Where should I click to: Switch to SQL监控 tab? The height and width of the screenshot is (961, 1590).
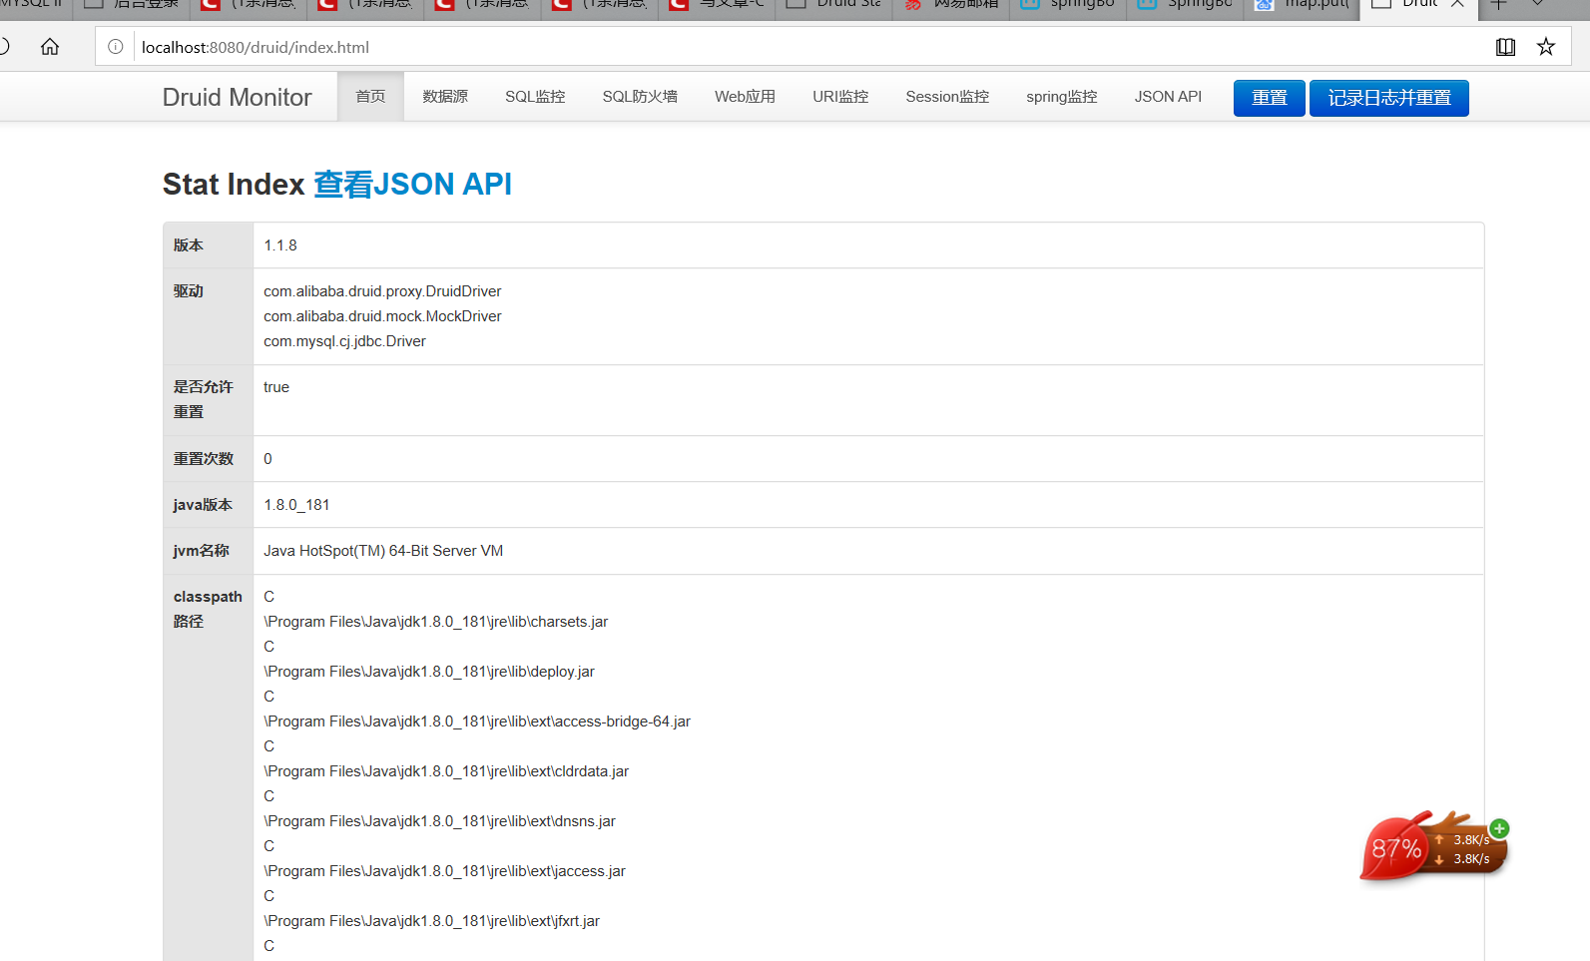tap(535, 97)
